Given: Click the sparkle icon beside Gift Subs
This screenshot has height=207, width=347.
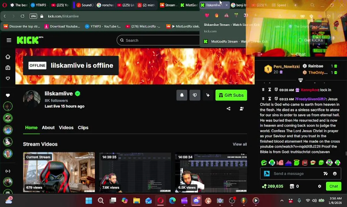Looking at the screenshot, I should (208, 95).
